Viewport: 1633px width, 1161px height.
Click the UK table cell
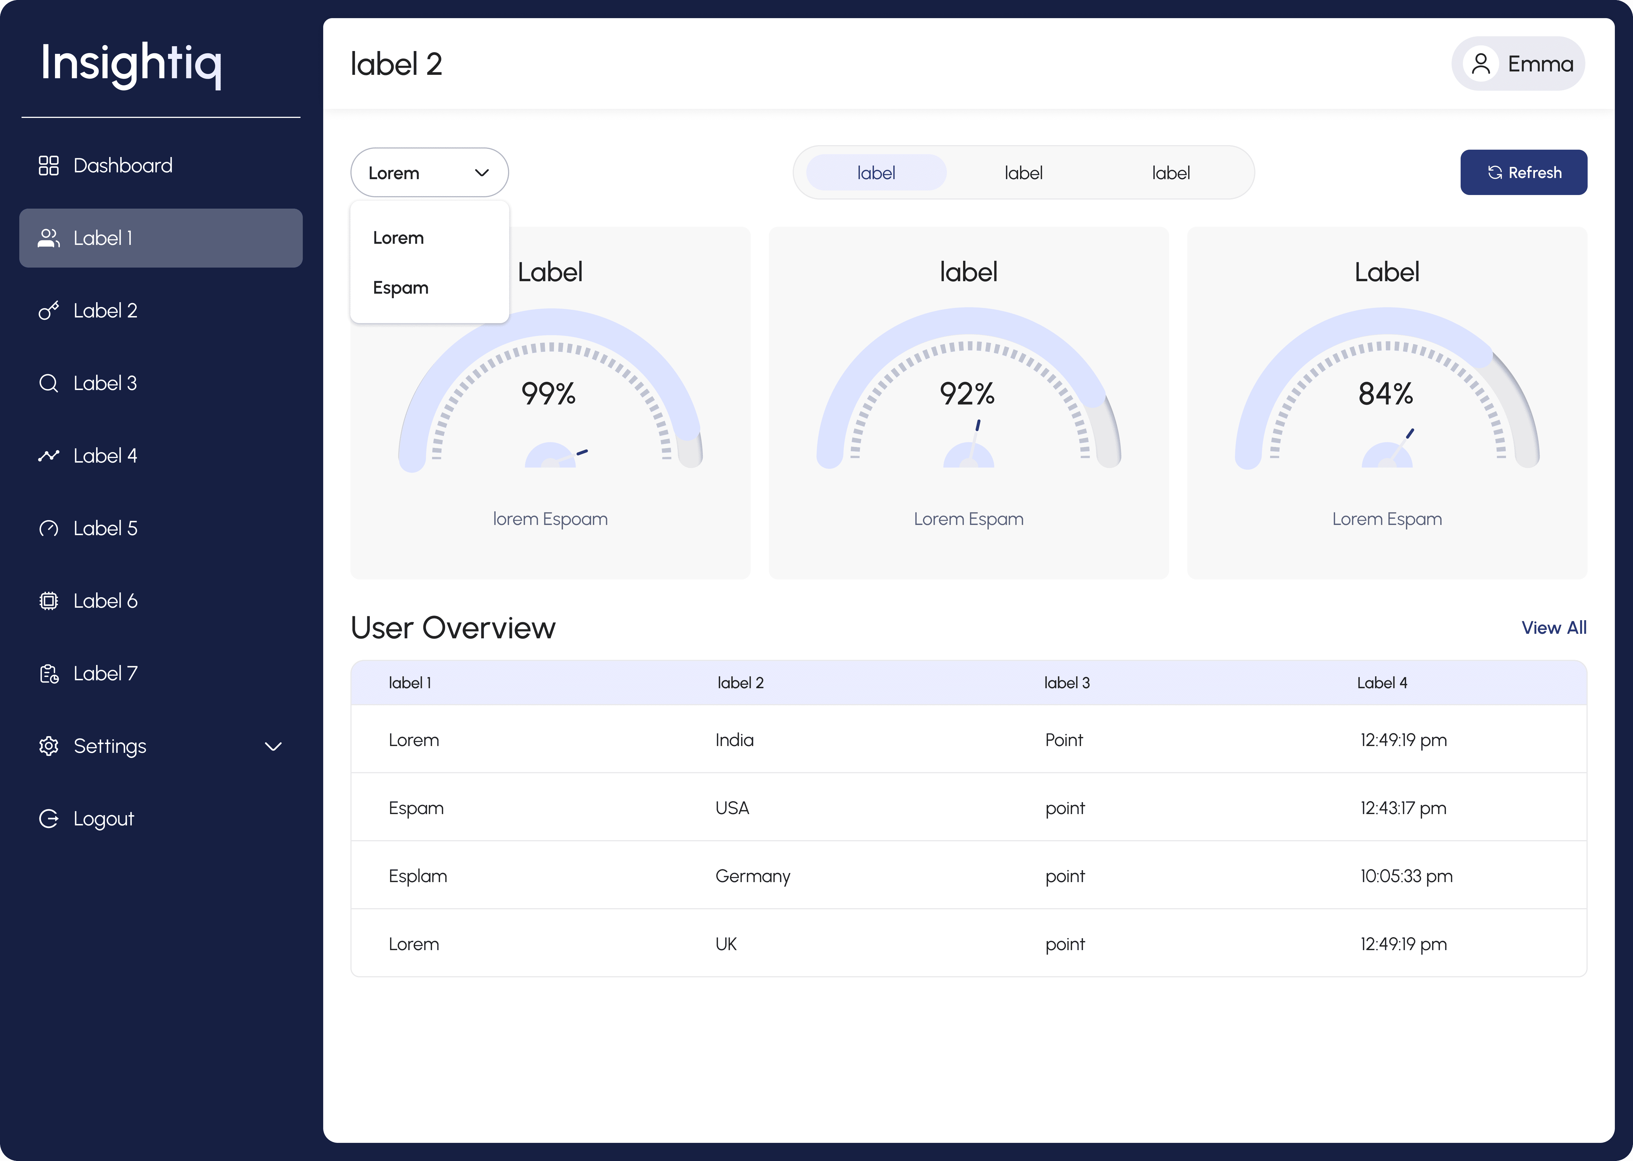[x=726, y=944]
